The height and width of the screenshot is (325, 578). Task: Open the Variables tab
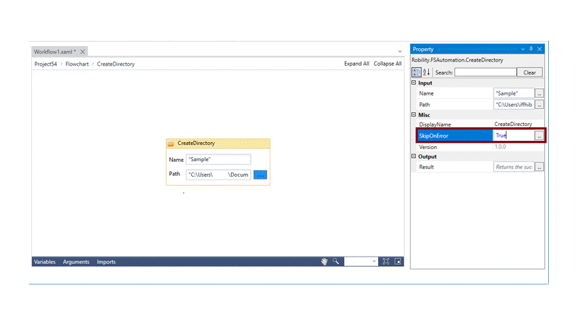point(45,262)
